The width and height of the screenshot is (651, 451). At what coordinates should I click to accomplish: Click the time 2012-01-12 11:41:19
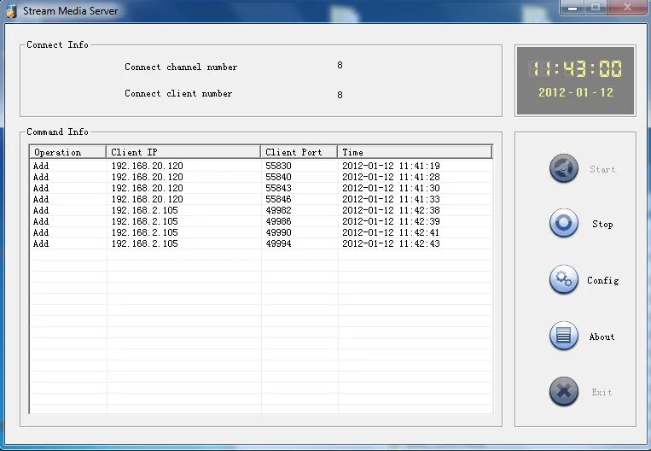coord(391,166)
